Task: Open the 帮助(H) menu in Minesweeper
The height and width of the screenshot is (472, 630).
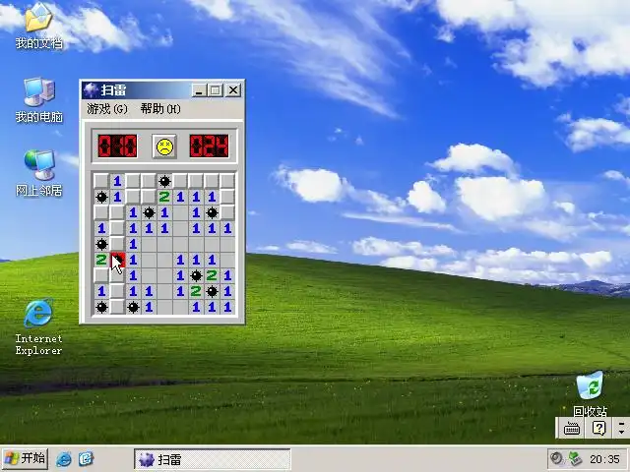Action: (x=160, y=109)
